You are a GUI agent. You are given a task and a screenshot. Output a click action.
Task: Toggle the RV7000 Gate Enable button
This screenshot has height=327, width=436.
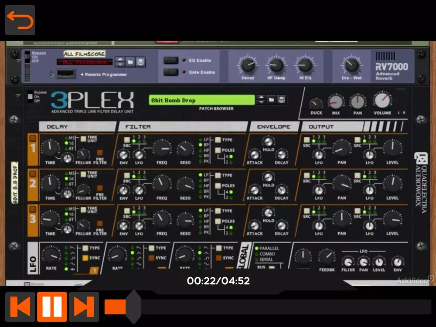click(x=171, y=72)
